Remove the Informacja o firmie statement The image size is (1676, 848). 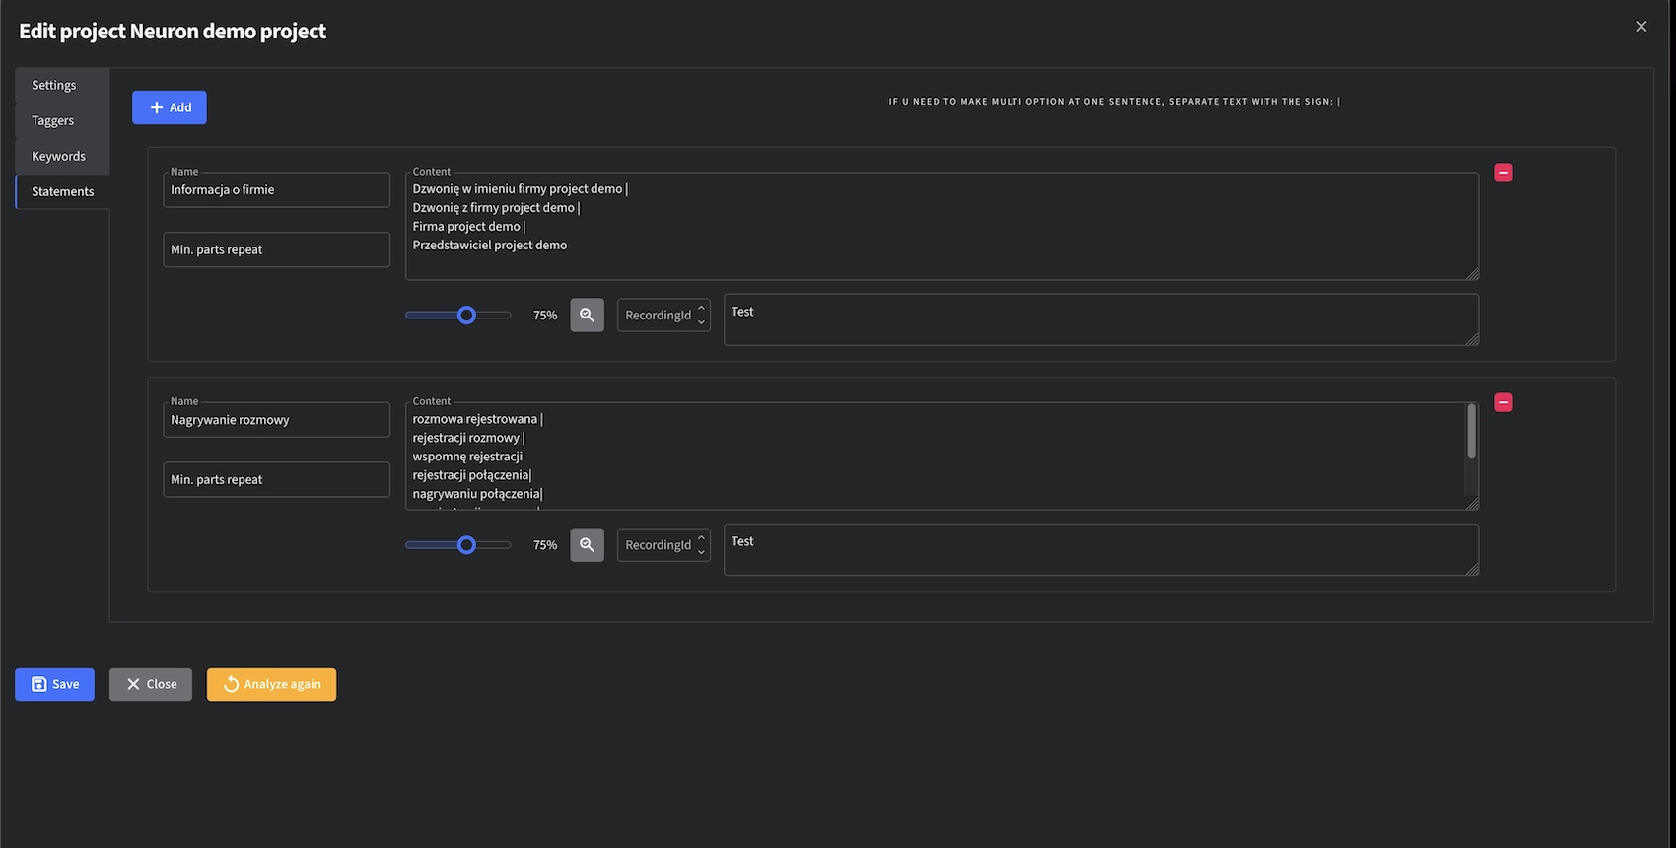pos(1502,173)
